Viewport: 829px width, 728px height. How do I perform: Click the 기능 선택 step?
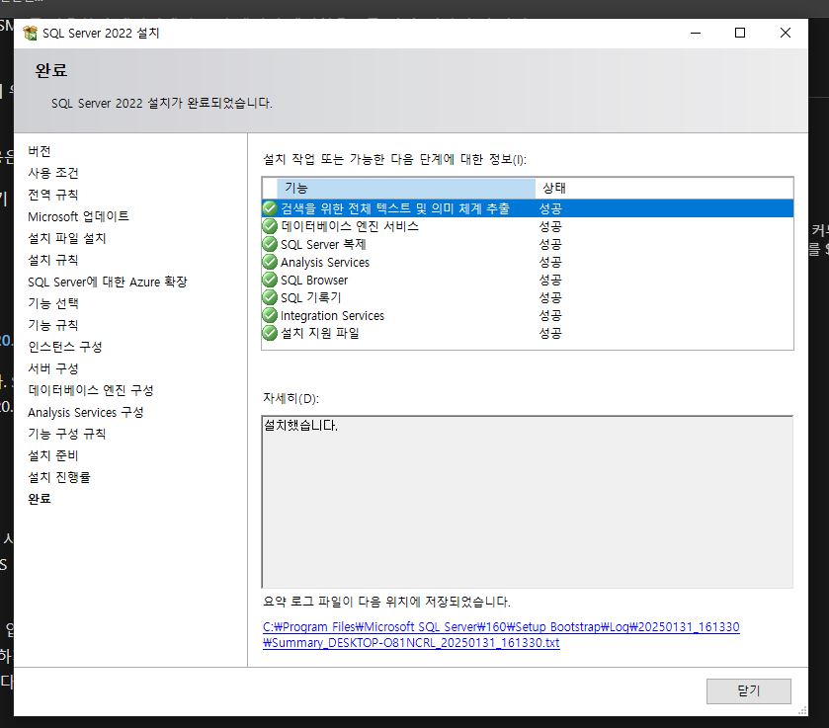click(x=53, y=303)
